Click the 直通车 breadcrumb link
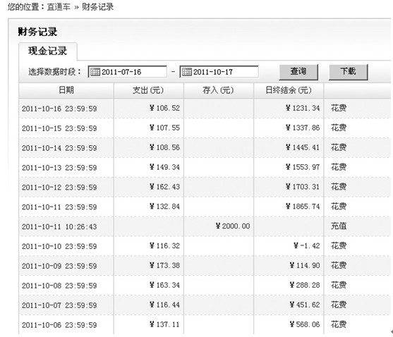 (x=59, y=7)
